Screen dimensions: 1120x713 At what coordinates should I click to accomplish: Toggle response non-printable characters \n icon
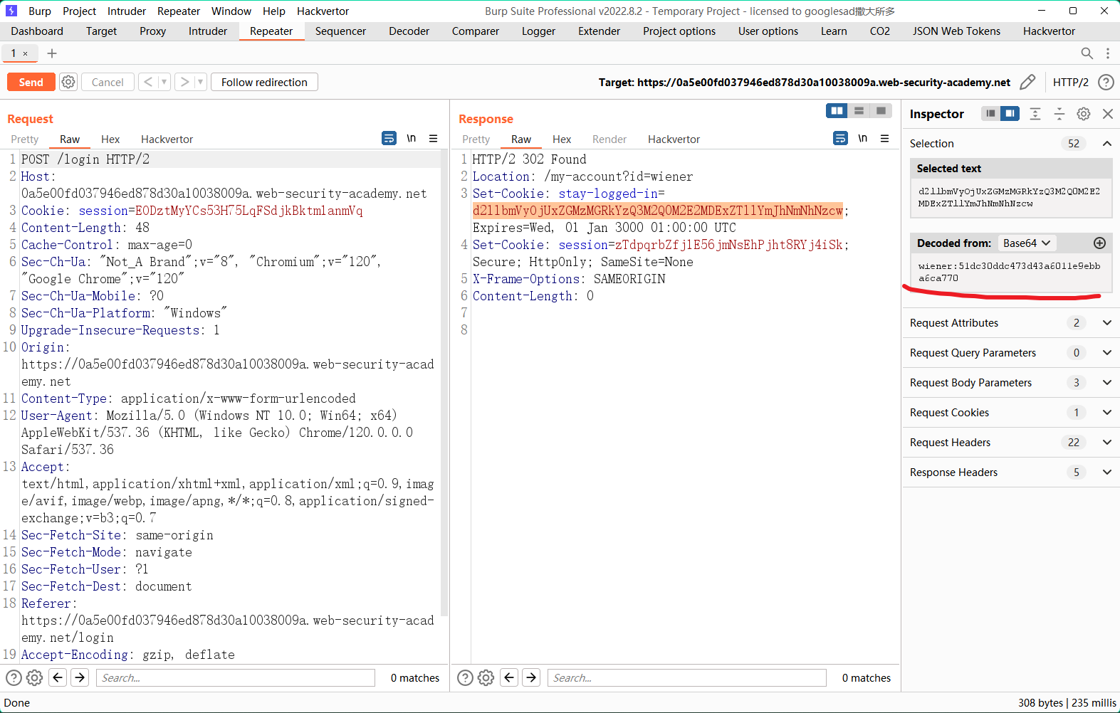coord(862,138)
